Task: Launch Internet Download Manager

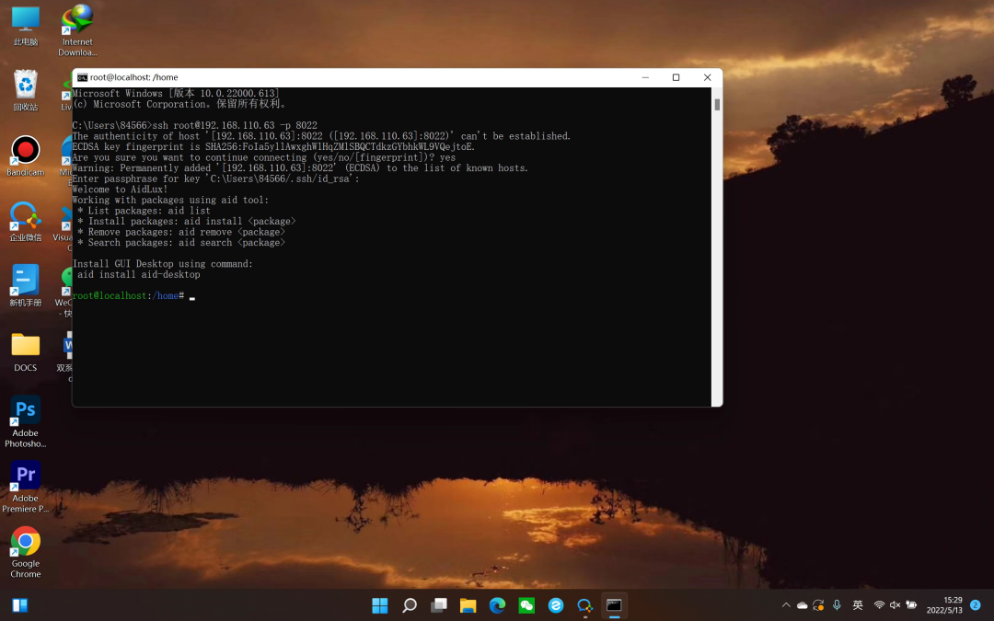Action: (x=77, y=18)
